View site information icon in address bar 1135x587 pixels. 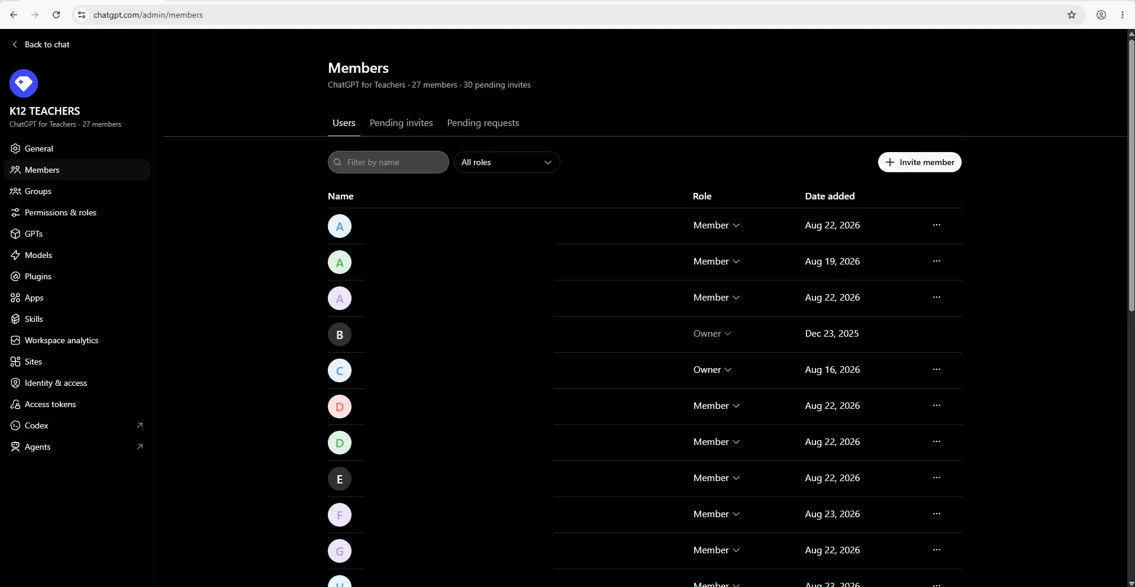click(x=82, y=15)
